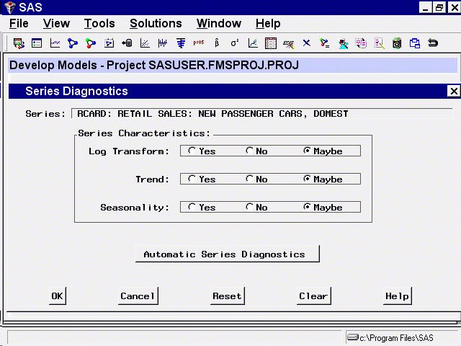
Task: Open the Solutions menu
Action: [x=156, y=24]
